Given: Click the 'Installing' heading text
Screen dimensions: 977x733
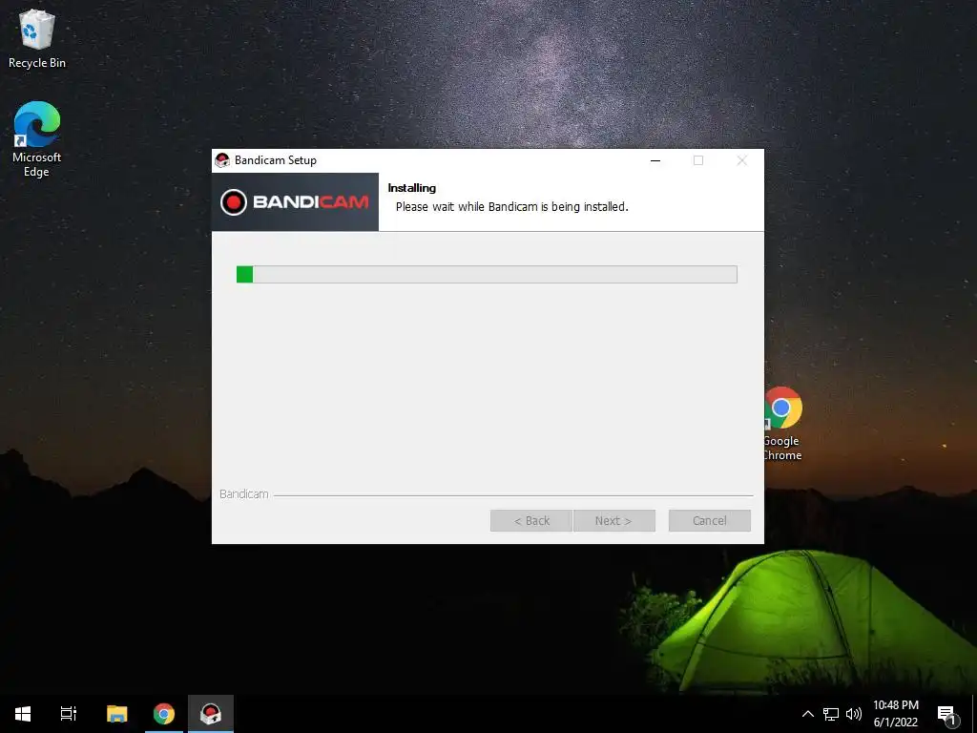Looking at the screenshot, I should pyautogui.click(x=412, y=188).
